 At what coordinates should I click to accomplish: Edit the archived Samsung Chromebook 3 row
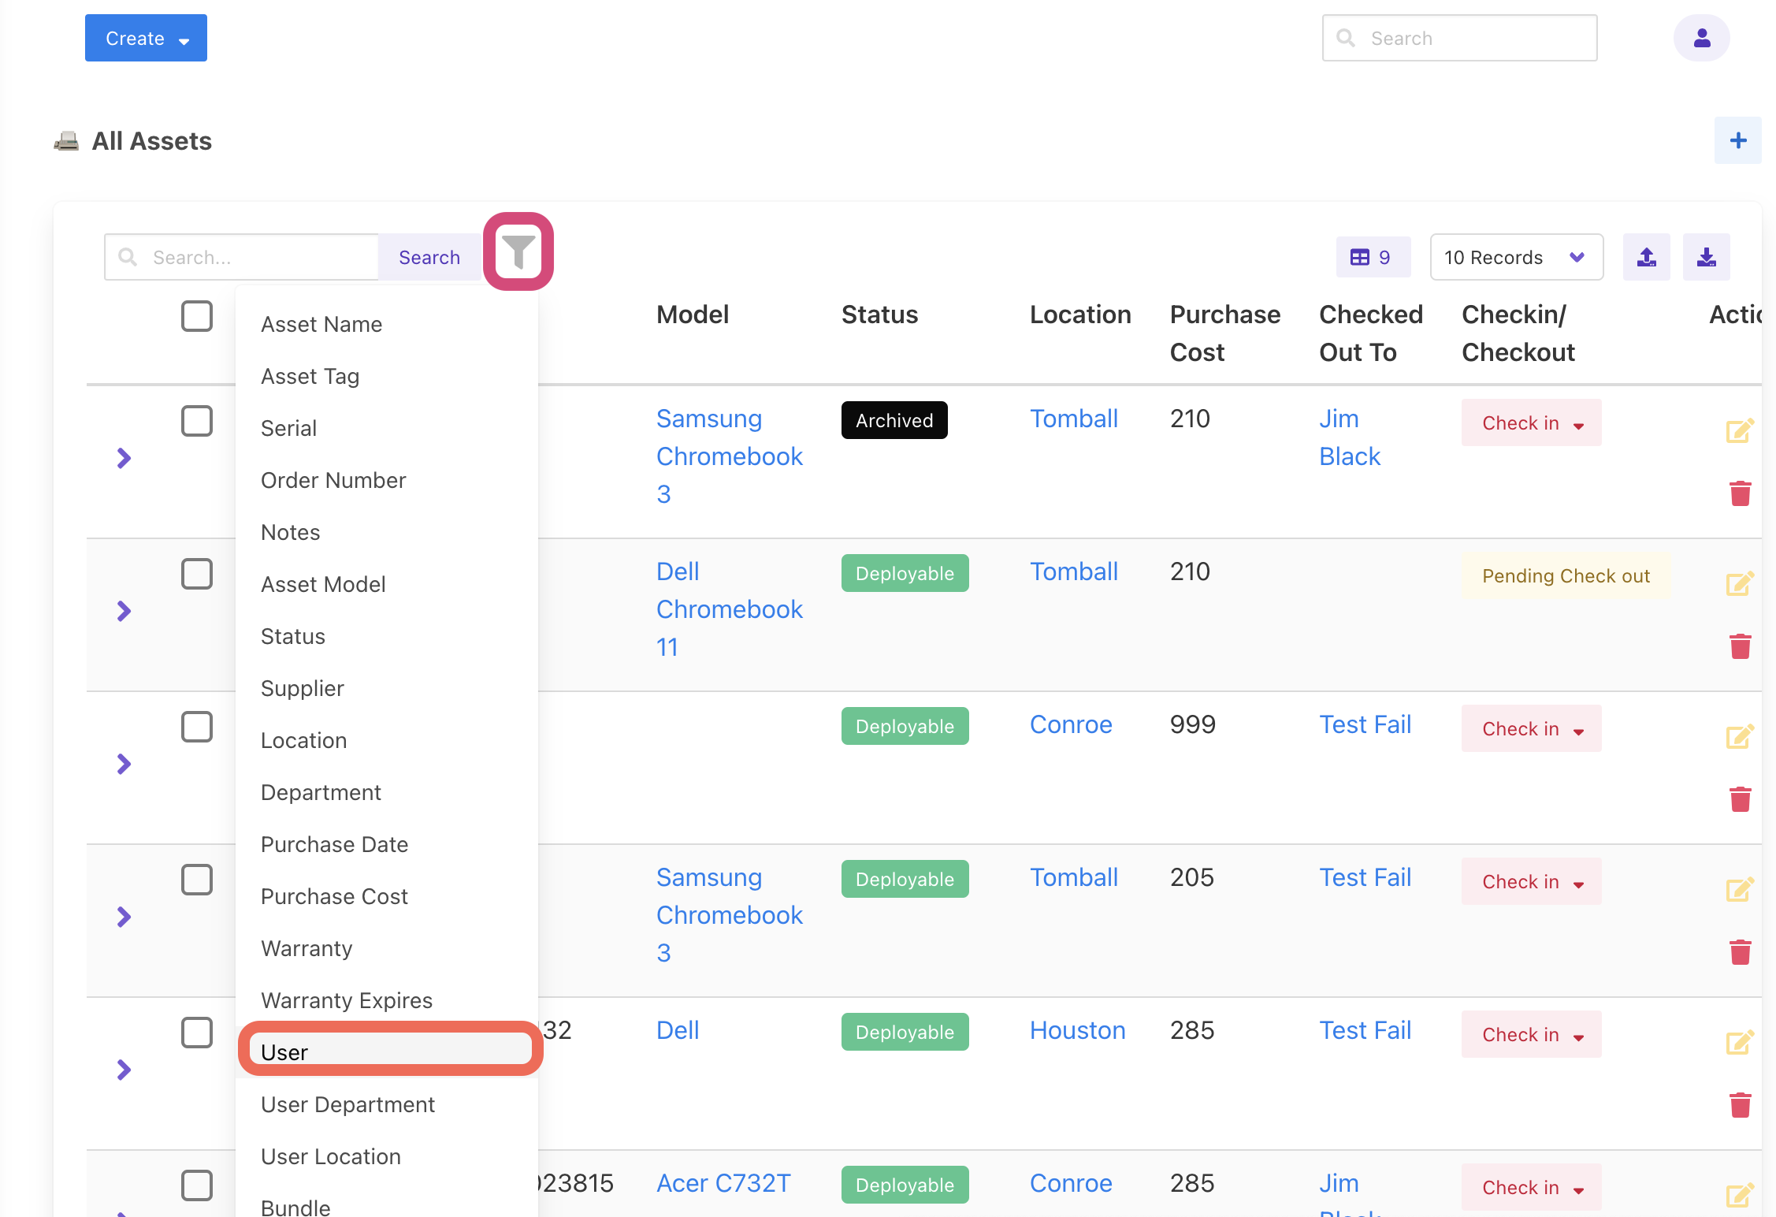coord(1739,430)
